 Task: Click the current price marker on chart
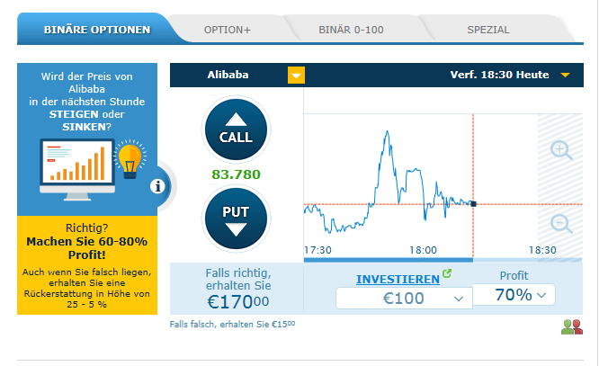tap(473, 204)
